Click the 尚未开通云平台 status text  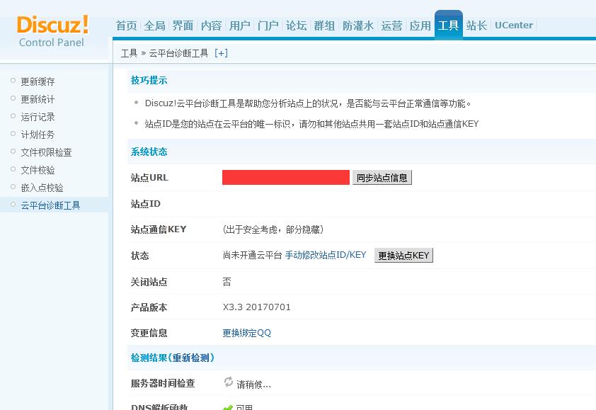253,255
